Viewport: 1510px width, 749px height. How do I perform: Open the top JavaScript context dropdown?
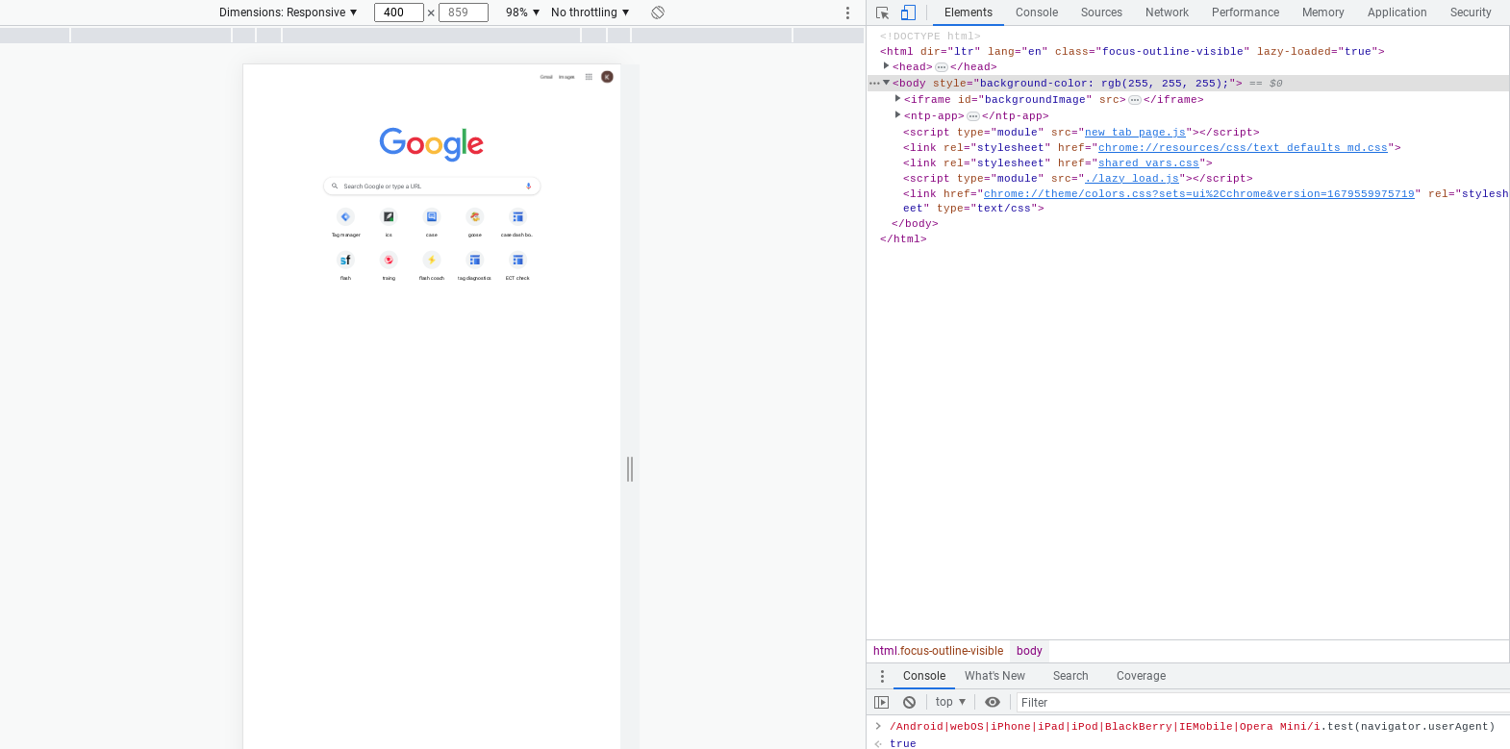pos(950,702)
